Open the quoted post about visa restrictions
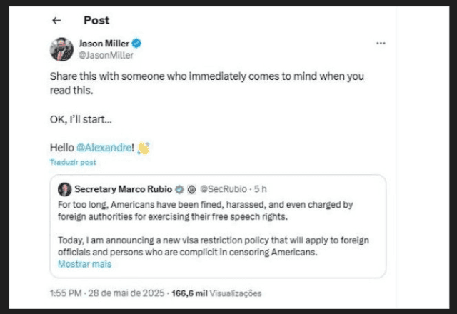Viewport: 457px width, 314px height. (x=214, y=228)
